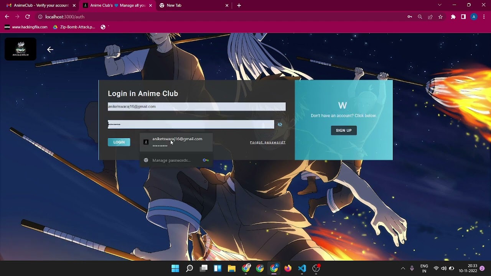Select saved aniketswaraj16@gmail.com credential suggestion
Screen dimensions: 491x276
click(x=176, y=142)
